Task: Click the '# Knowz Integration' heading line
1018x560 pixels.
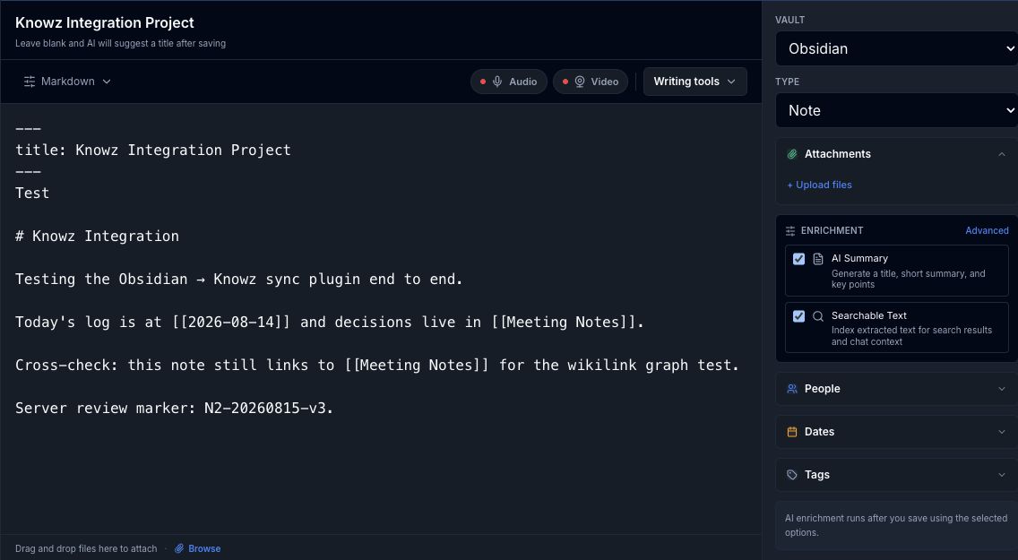Action: [x=98, y=237]
